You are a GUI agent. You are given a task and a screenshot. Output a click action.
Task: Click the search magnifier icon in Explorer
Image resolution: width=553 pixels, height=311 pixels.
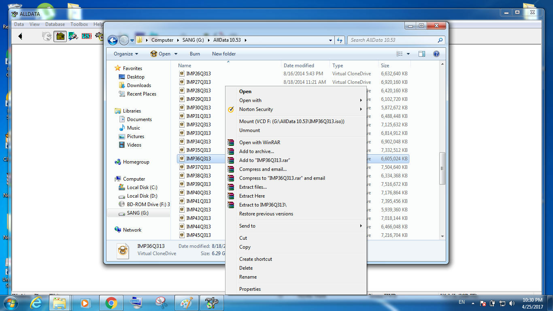tap(440, 40)
